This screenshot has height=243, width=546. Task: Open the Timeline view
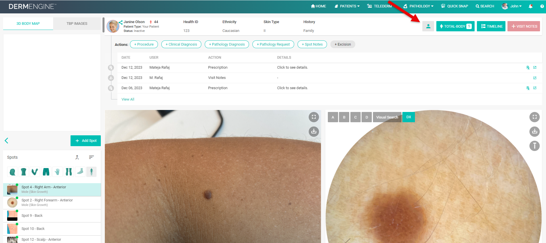pos(491,26)
